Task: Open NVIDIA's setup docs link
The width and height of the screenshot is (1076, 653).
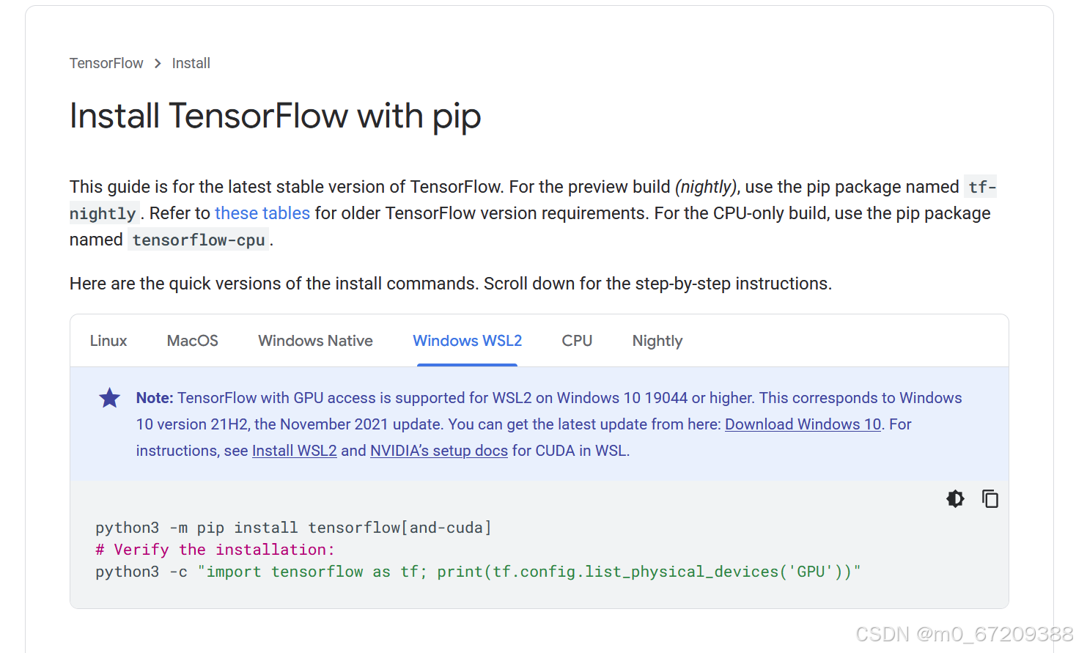Action: pyautogui.click(x=439, y=451)
